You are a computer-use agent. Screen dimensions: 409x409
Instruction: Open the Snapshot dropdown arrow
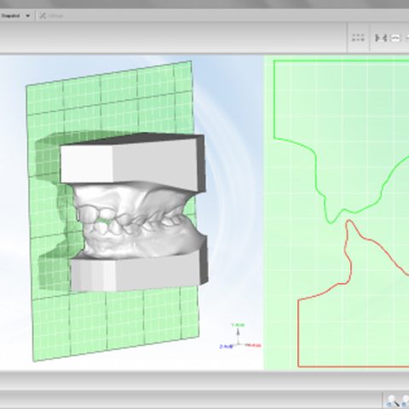tap(28, 16)
